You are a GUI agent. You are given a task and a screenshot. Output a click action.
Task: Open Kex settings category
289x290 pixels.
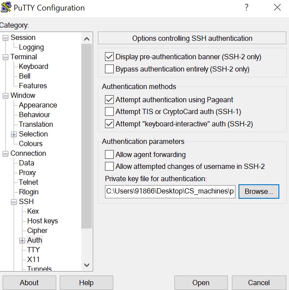[33, 211]
